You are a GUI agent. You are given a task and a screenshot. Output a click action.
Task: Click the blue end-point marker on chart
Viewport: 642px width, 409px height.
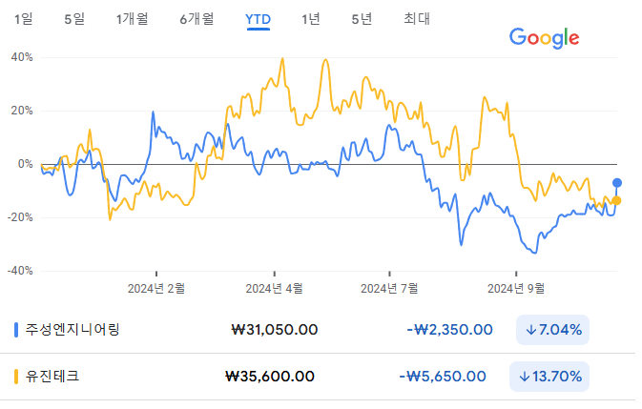(x=616, y=183)
